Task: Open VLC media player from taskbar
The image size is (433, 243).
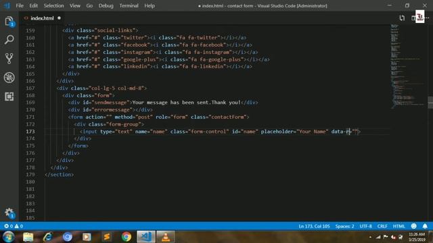Action: [166, 237]
